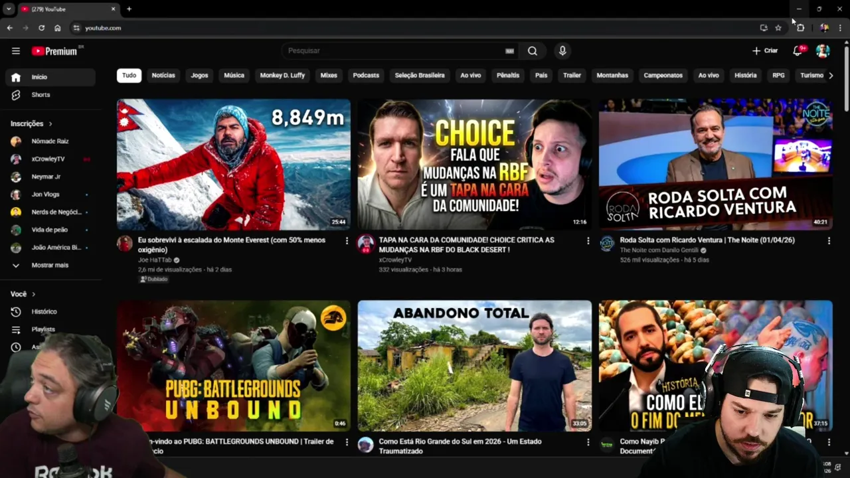Select the Pênaltis filter chip
850x478 pixels.
click(508, 76)
